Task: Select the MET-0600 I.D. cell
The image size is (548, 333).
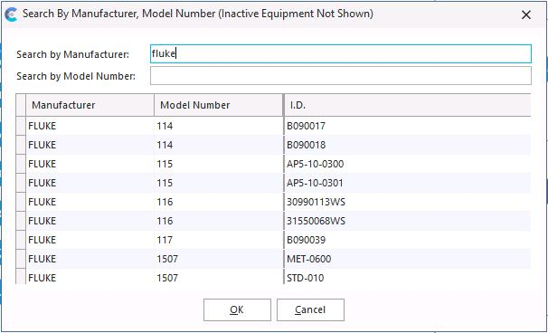Action: pyautogui.click(x=407, y=259)
